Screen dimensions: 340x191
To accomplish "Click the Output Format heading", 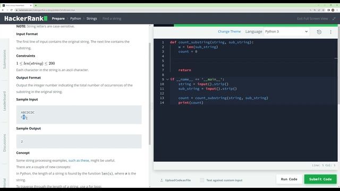I will [x=28, y=78].
